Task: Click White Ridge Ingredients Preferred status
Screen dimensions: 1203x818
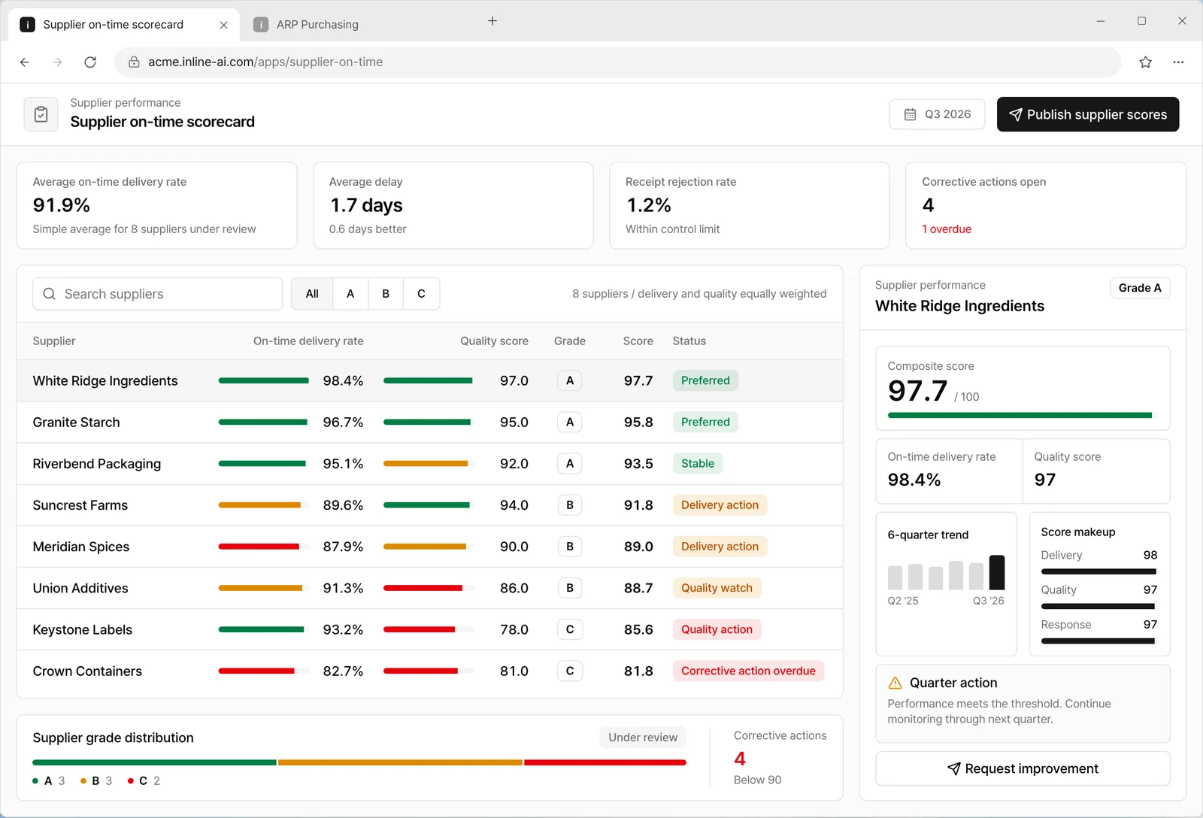Action: (705, 380)
